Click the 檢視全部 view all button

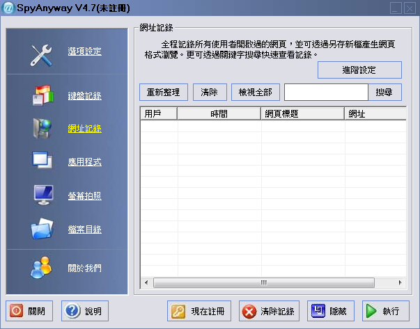pyautogui.click(x=256, y=93)
